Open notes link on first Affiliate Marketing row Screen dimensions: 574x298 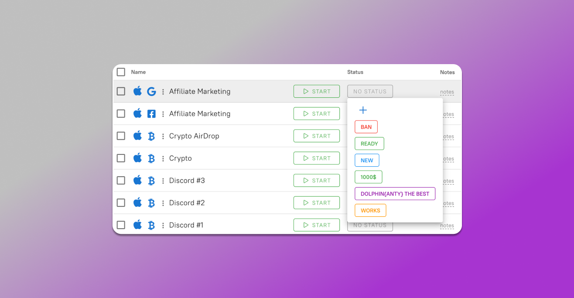[x=447, y=92]
